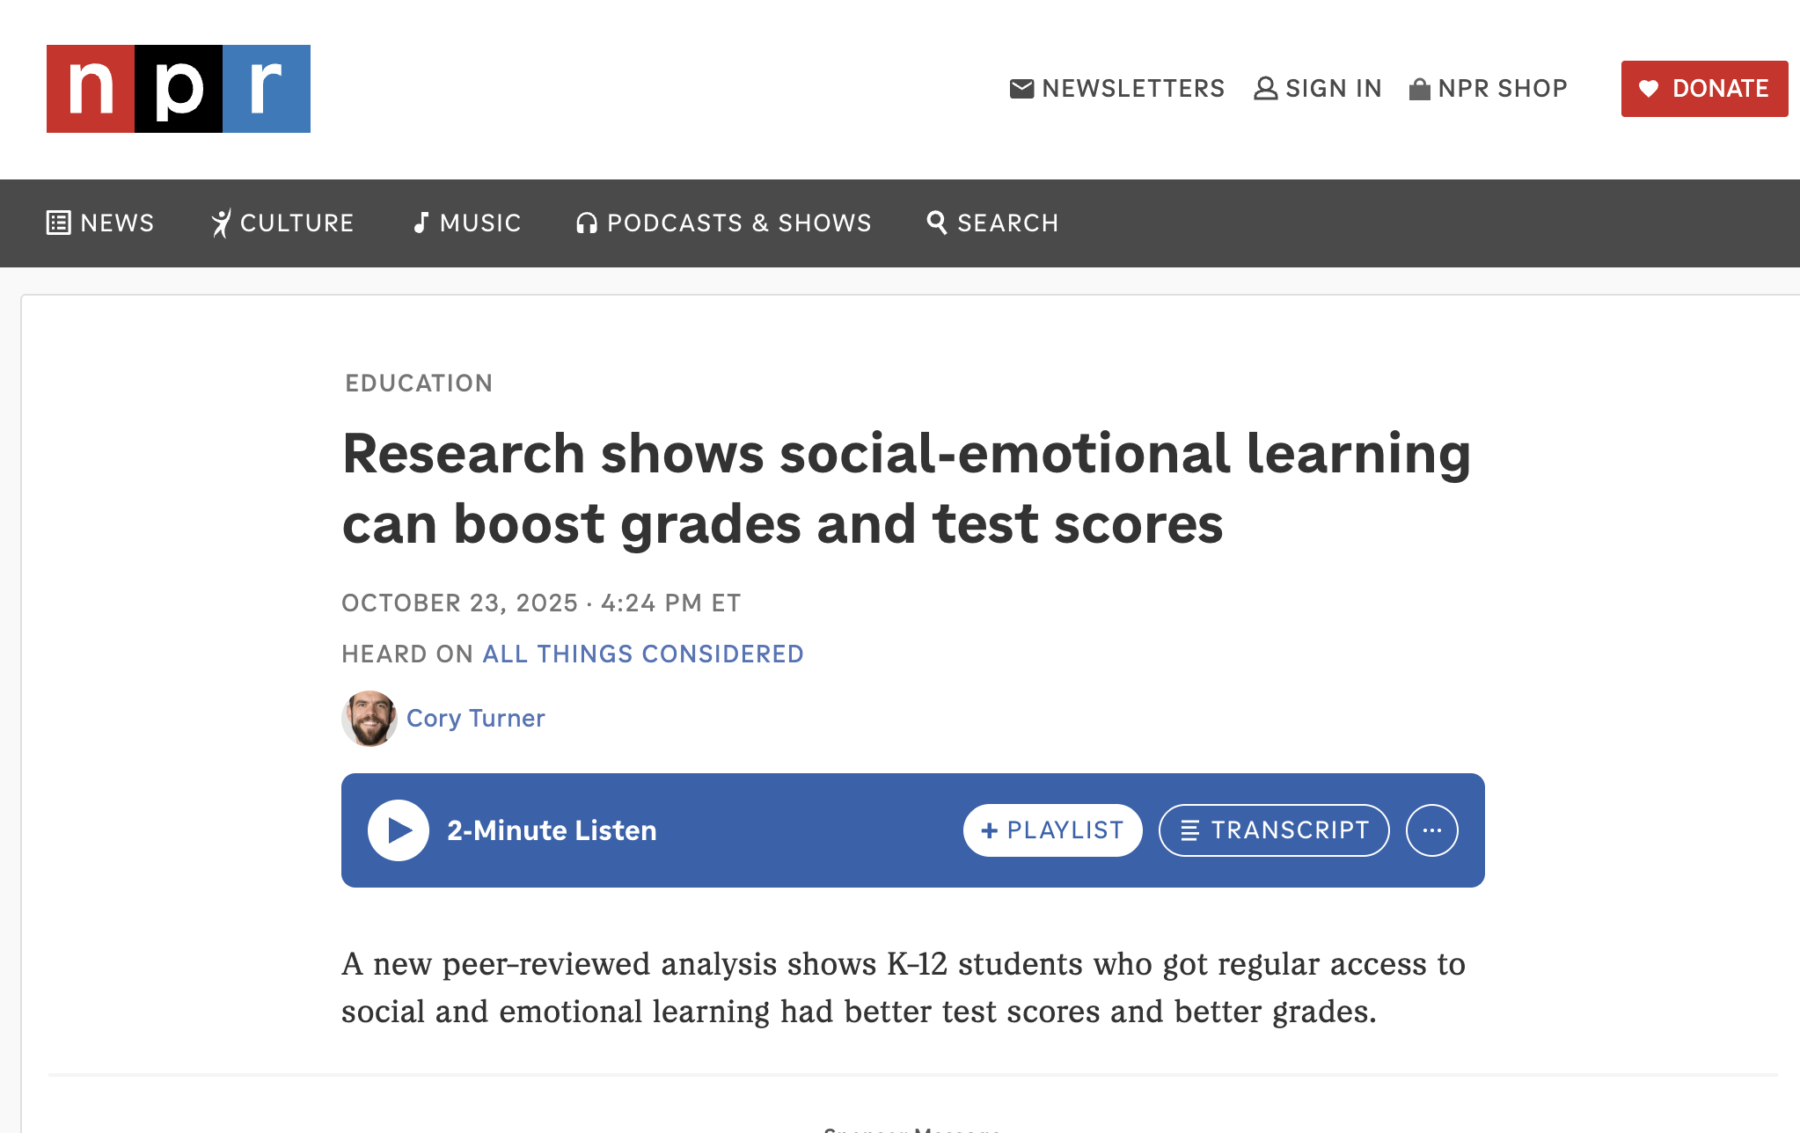Click the Search magnifying glass icon
Viewport: 1800px width, 1133px height.
[x=937, y=223]
